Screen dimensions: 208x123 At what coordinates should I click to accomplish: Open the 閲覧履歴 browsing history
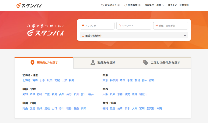pyautogui.click(x=132, y=5)
